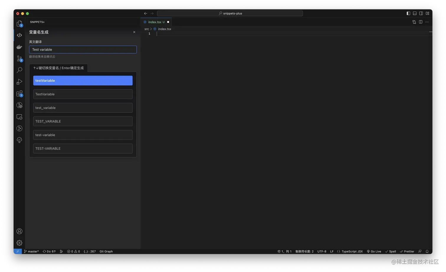The width and height of the screenshot is (446, 272).
Task: Open Git Graph from status bar
Action: tap(106, 251)
